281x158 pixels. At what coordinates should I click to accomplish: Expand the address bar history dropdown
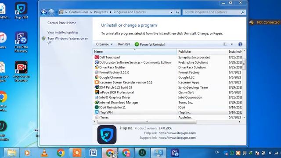point(171,12)
